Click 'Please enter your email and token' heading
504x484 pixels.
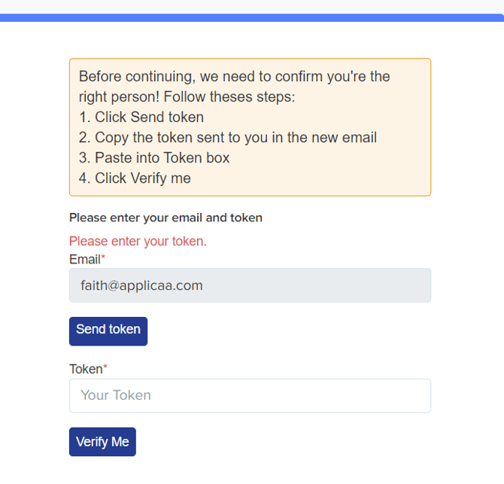pyautogui.click(x=165, y=218)
